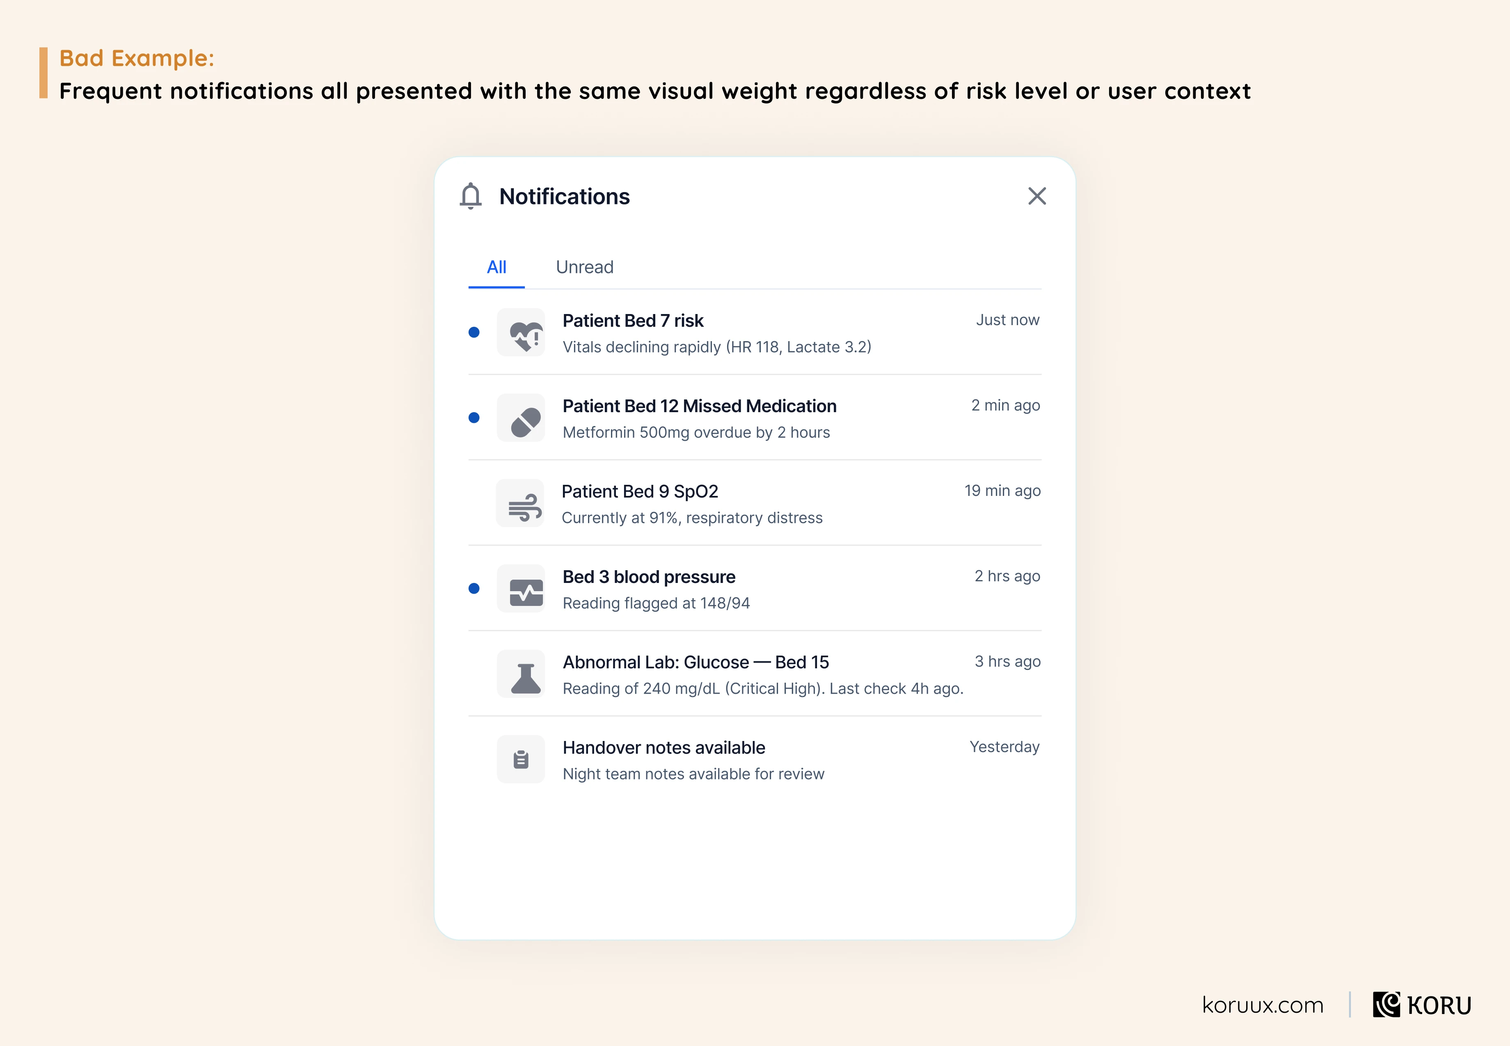Screen dimensions: 1510x1046
Task: Click 'Night team notes available for review' text
Action: click(x=693, y=774)
